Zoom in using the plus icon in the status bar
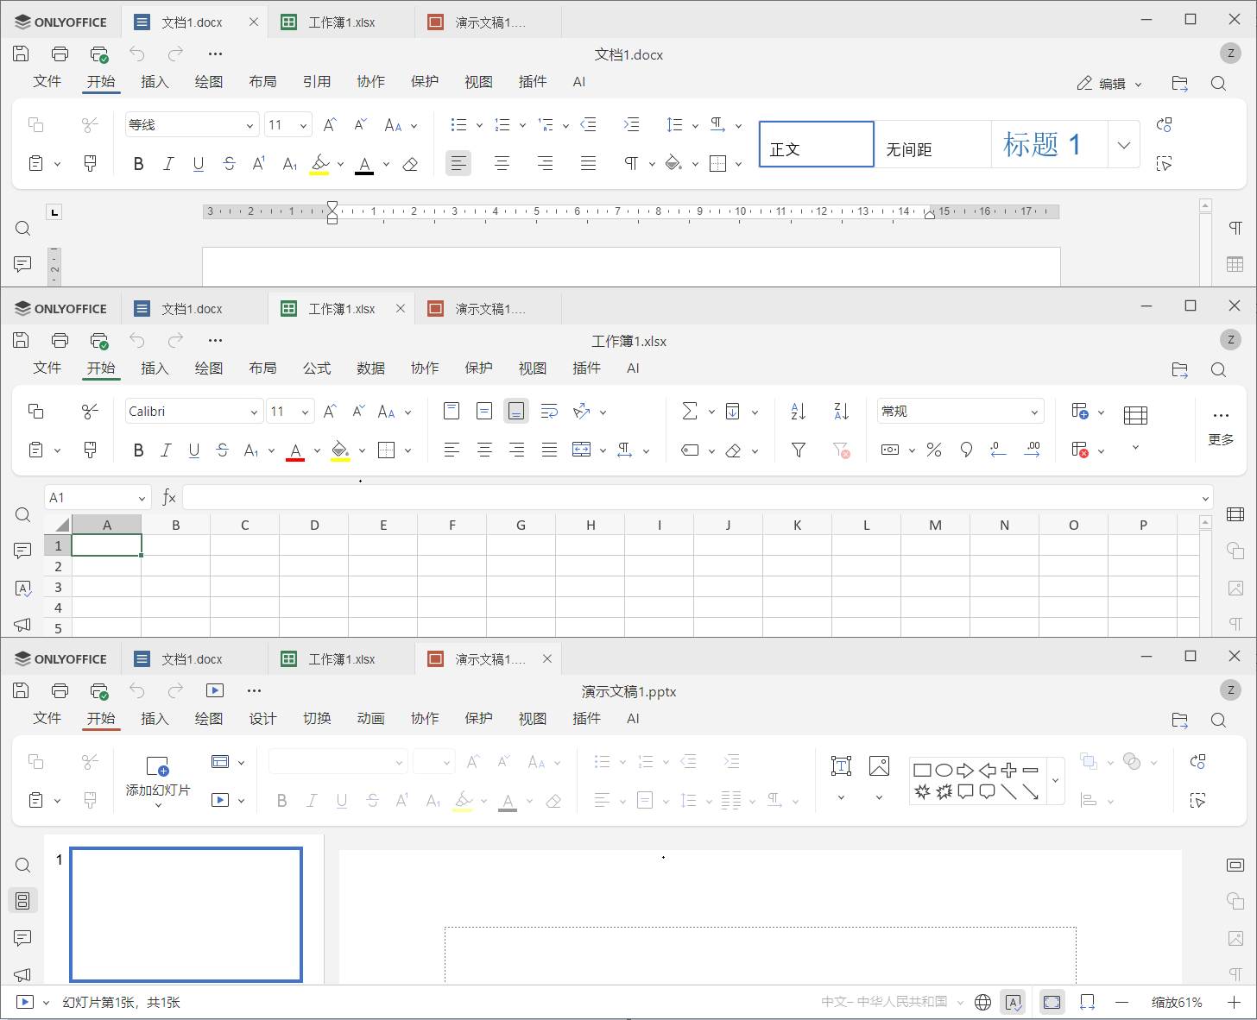 pyautogui.click(x=1234, y=1002)
